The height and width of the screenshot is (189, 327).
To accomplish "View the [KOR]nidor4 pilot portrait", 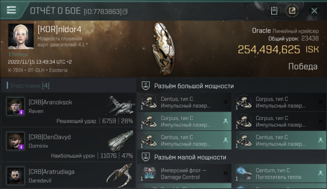I will (x=21, y=36).
